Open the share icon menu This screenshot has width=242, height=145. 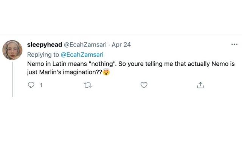(x=200, y=85)
